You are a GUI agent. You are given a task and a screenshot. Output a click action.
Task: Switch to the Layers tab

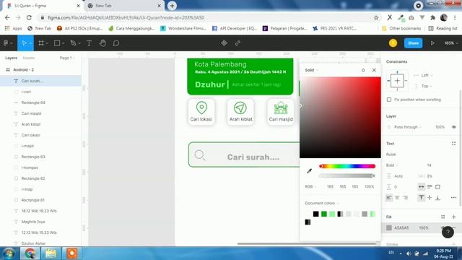click(x=12, y=58)
